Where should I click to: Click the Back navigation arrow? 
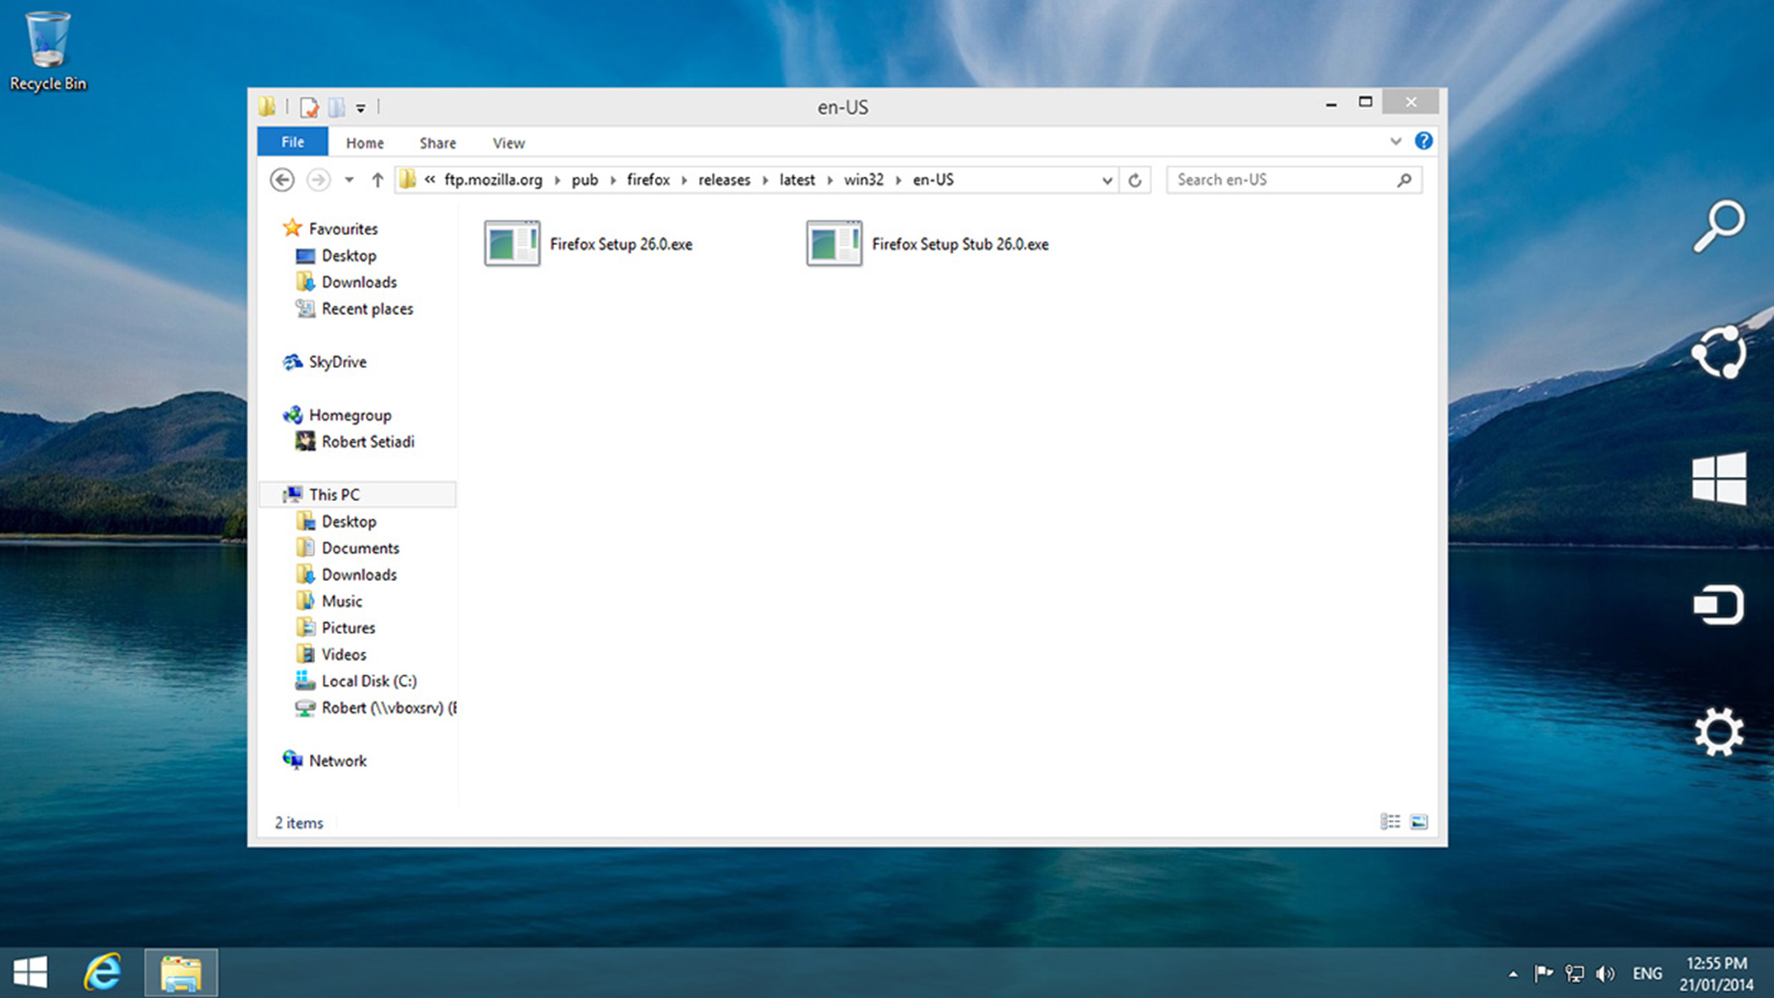click(x=282, y=180)
